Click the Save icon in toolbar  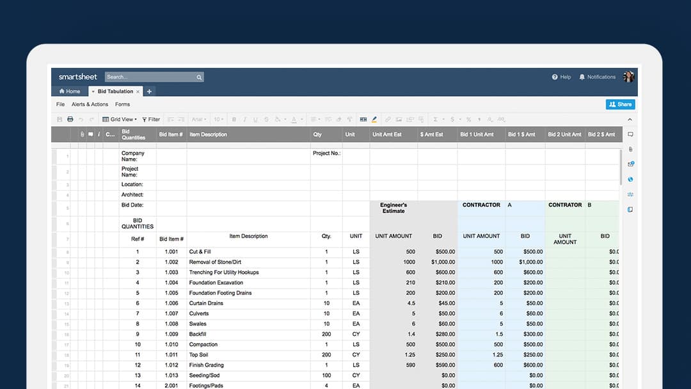point(60,120)
